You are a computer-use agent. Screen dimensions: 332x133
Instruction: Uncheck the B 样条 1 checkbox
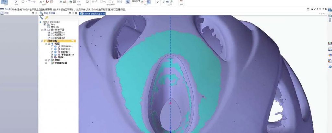pos(52,52)
